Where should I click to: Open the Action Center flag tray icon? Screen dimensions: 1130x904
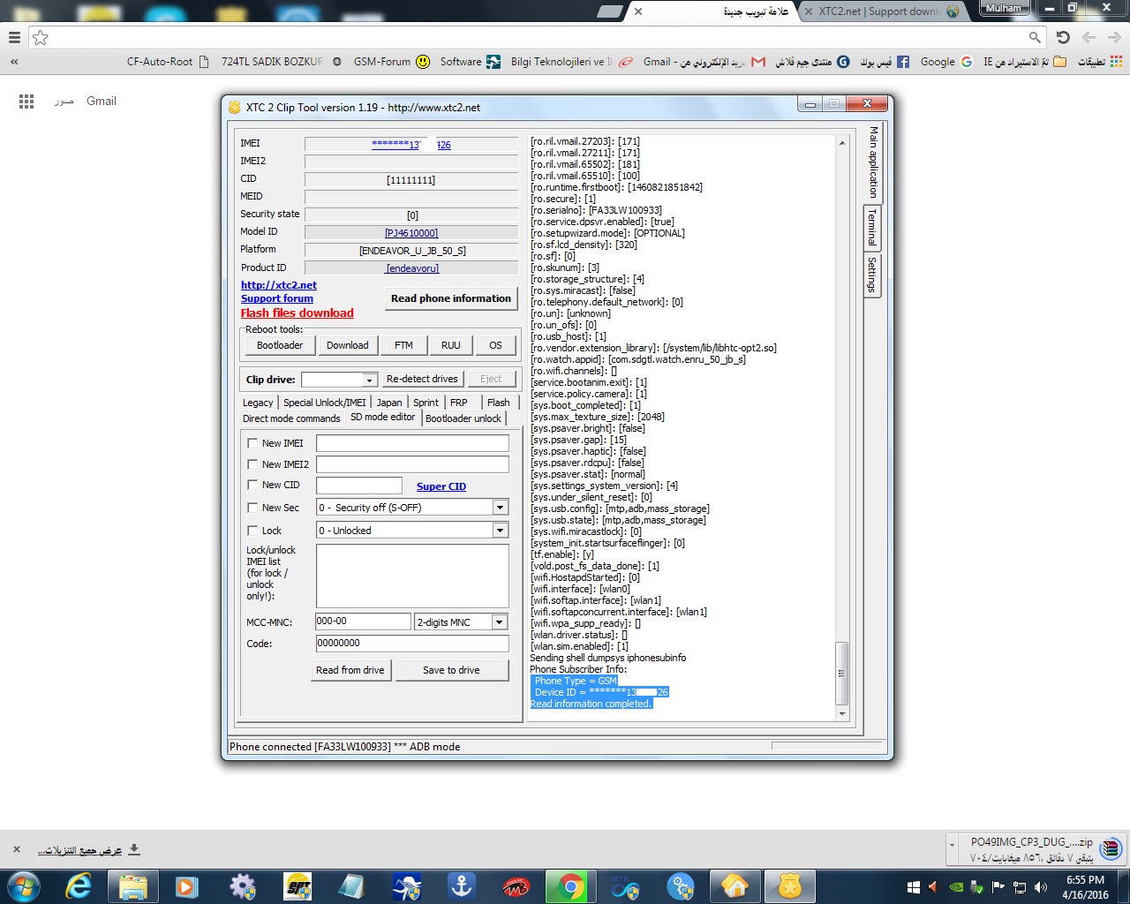(x=998, y=887)
